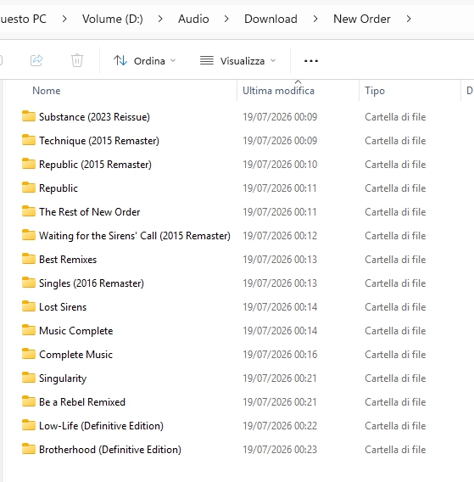The height and width of the screenshot is (482, 474).
Task: Click the name "The Rest of New Order"
Action: click(x=89, y=212)
